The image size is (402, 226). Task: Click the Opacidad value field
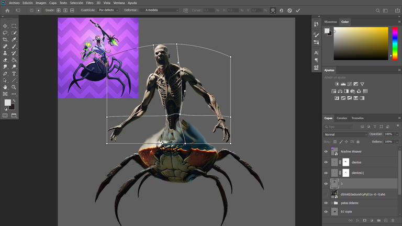389,134
